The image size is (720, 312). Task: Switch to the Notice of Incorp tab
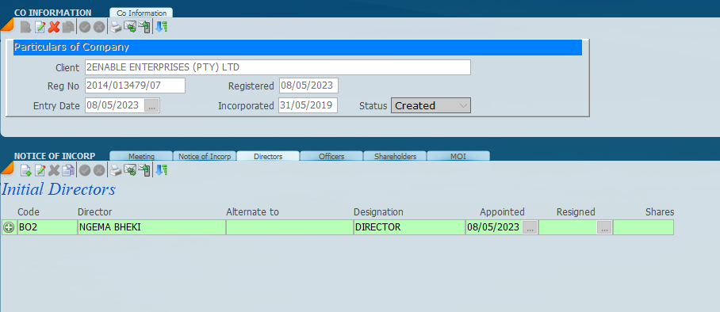click(x=205, y=156)
